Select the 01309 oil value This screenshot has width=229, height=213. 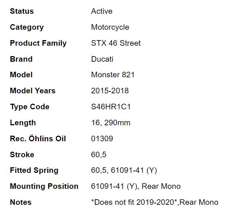click(102, 139)
